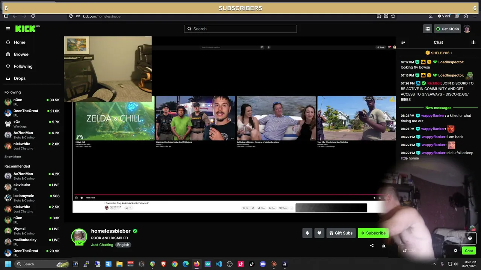
Task: Open chat settings gear icon
Action: tap(455, 250)
